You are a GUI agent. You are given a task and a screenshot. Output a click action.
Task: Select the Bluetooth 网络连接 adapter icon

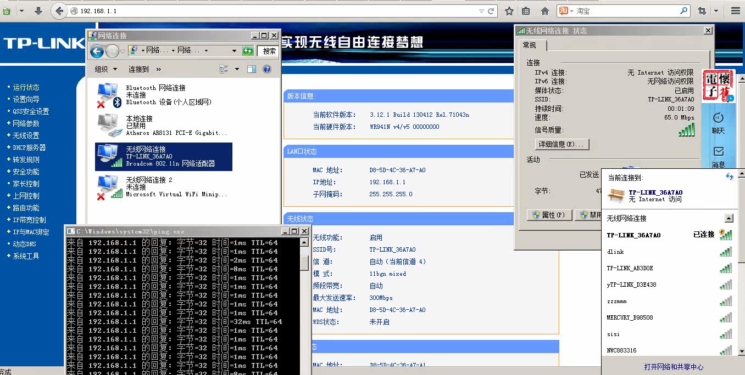(x=108, y=95)
